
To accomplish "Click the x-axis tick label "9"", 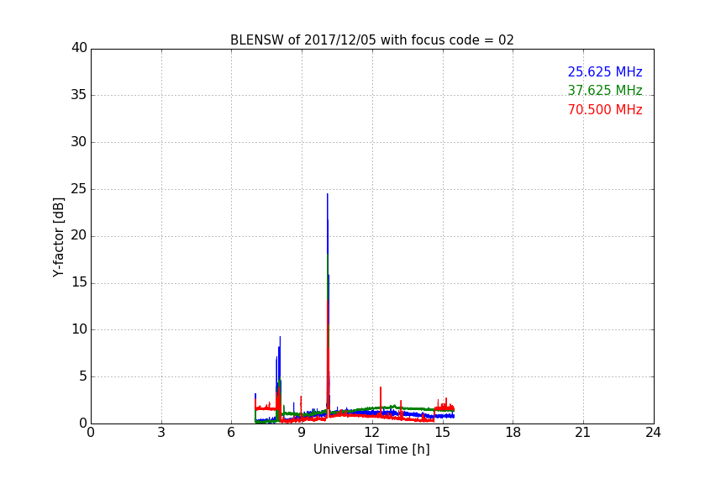I will pyautogui.click(x=302, y=433).
